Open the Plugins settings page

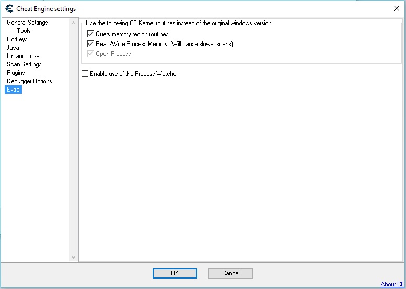click(16, 73)
